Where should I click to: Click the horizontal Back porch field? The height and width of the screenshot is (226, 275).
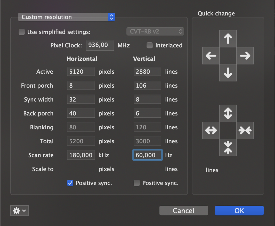(81, 113)
